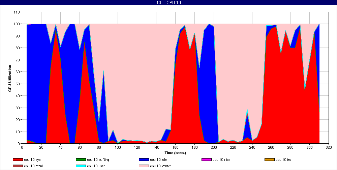Viewport: 337px width, 170px height.
Task: Click the 0 tick on the time axis
Action: pos(22,147)
